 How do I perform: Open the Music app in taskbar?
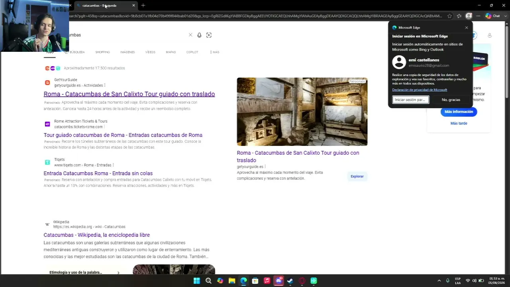coord(267,281)
